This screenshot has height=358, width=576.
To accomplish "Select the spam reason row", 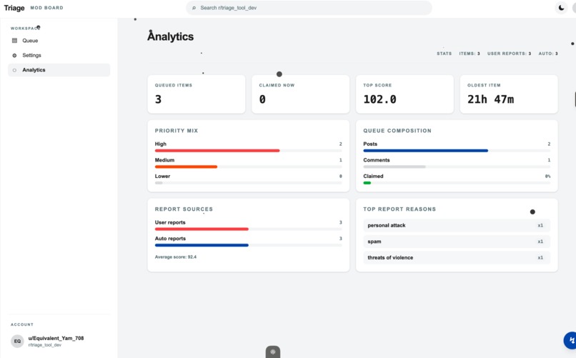I will 457,242.
